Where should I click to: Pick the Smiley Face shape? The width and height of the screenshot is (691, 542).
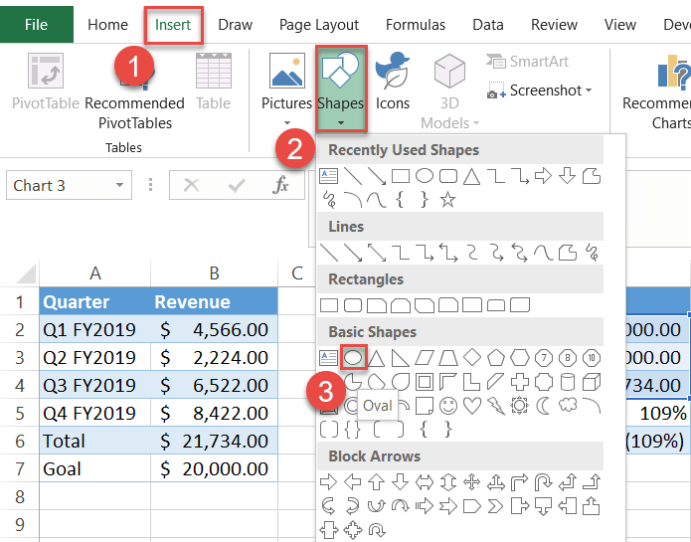click(448, 406)
